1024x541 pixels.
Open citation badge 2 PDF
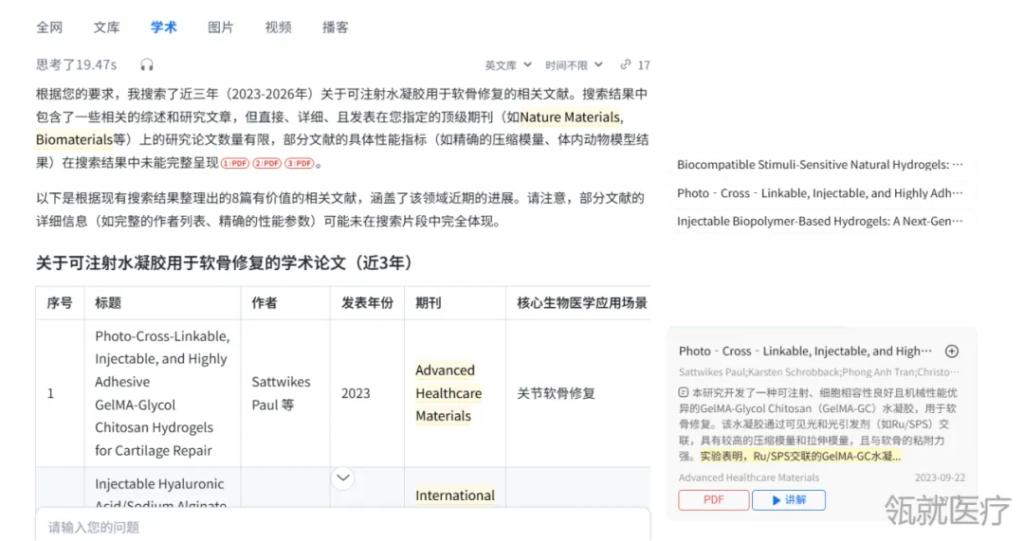[x=267, y=163]
